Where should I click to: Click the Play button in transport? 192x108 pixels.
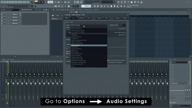click(x=39, y=2)
